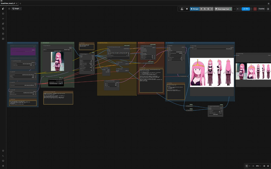The width and height of the screenshot is (271, 169).
Task: Toggle second switch in Fast Groups Bypasser node
Action: pyautogui.click(x=61, y=84)
